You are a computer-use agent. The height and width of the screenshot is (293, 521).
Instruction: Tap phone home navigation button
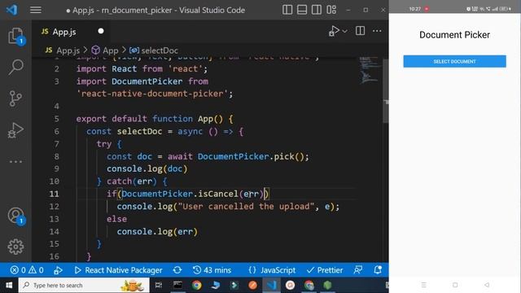(x=455, y=285)
